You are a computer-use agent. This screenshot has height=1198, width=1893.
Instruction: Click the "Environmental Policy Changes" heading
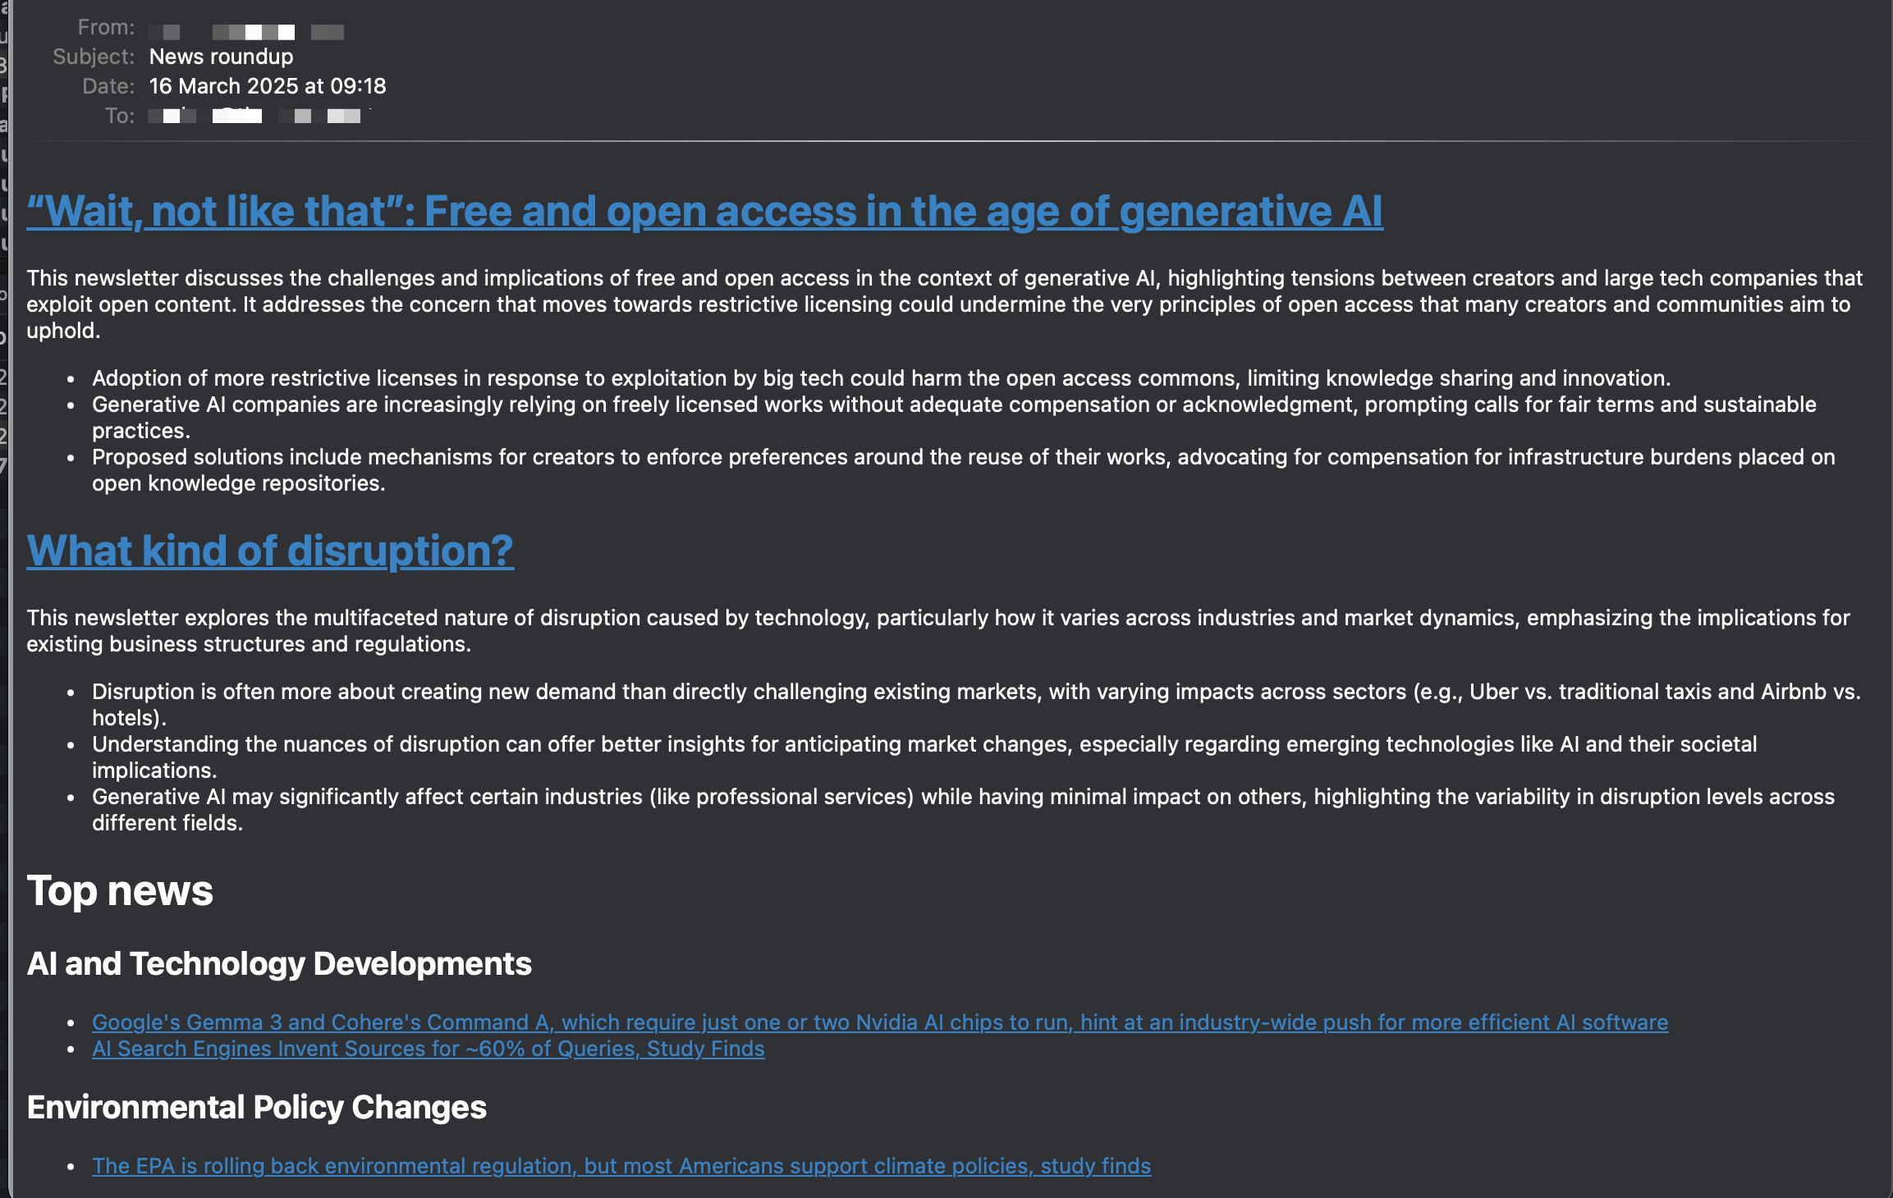pyautogui.click(x=256, y=1108)
